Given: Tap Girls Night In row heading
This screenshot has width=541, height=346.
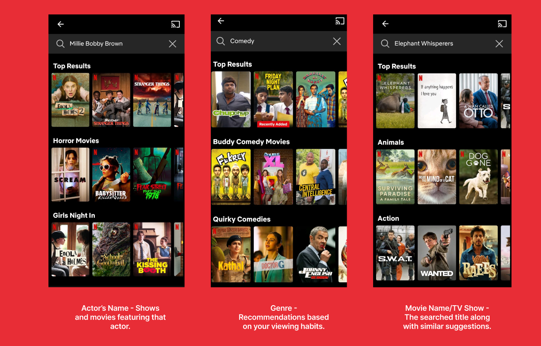Looking at the screenshot, I should [x=74, y=216].
